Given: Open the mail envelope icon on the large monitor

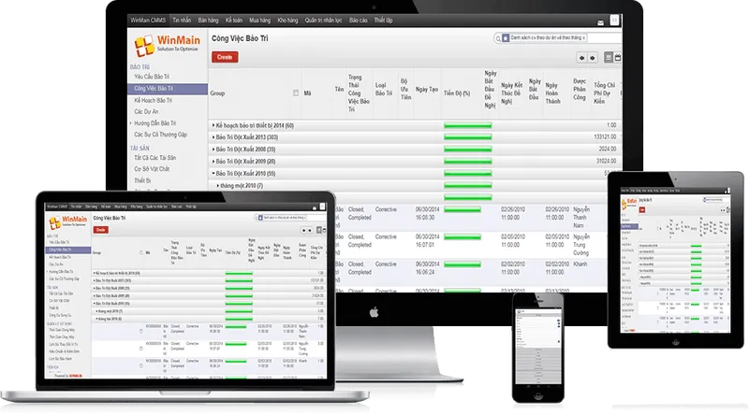Looking at the screenshot, I should coord(600,22).
